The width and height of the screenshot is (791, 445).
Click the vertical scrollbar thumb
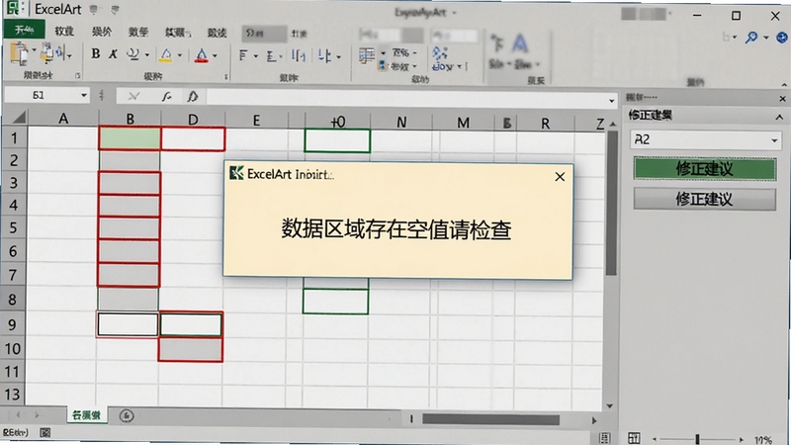pyautogui.click(x=611, y=204)
